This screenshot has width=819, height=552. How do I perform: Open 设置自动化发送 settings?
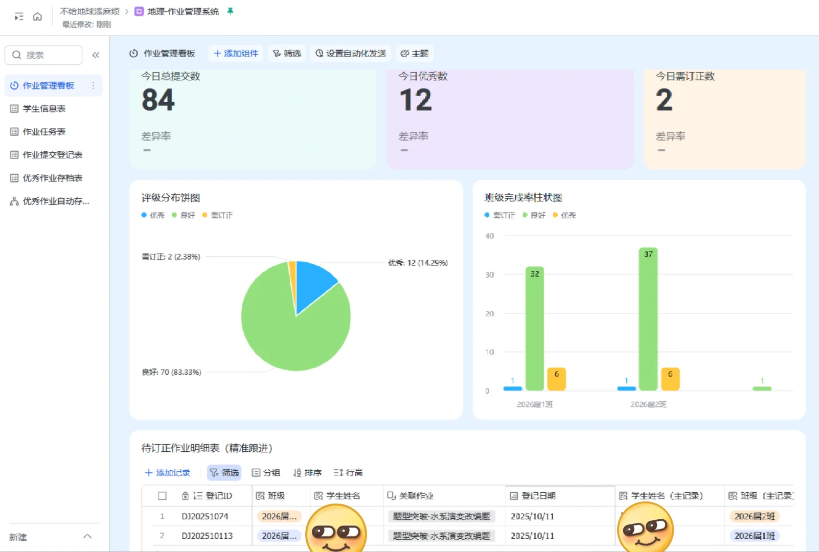coord(350,53)
